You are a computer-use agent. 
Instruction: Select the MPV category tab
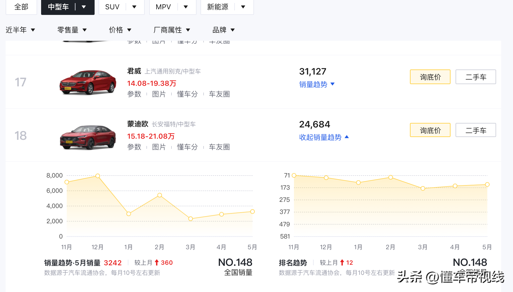point(163,7)
